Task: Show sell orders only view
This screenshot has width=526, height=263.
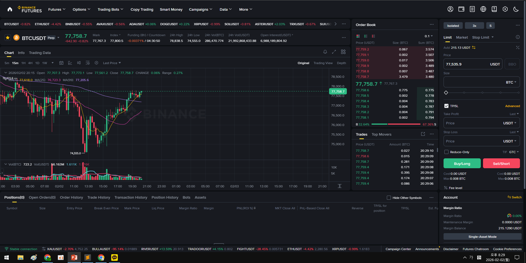Action: (373, 36)
